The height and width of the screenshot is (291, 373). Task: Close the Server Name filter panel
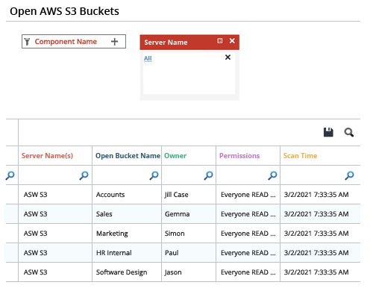tap(232, 41)
